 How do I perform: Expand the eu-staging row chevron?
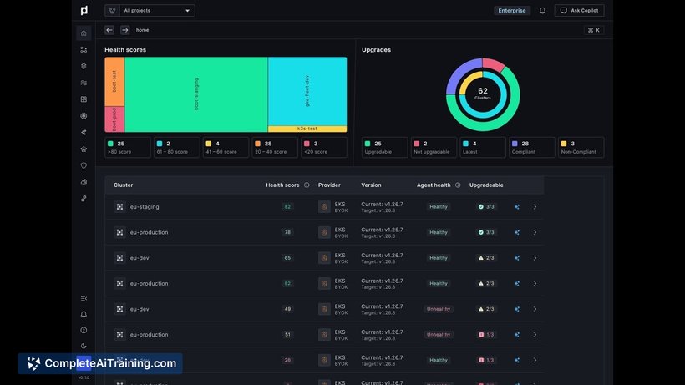click(535, 207)
